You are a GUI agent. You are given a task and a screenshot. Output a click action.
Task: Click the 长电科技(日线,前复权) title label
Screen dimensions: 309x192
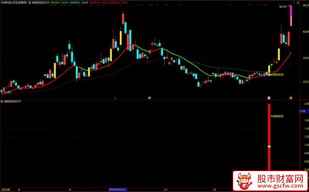pyautogui.click(x=14, y=3)
